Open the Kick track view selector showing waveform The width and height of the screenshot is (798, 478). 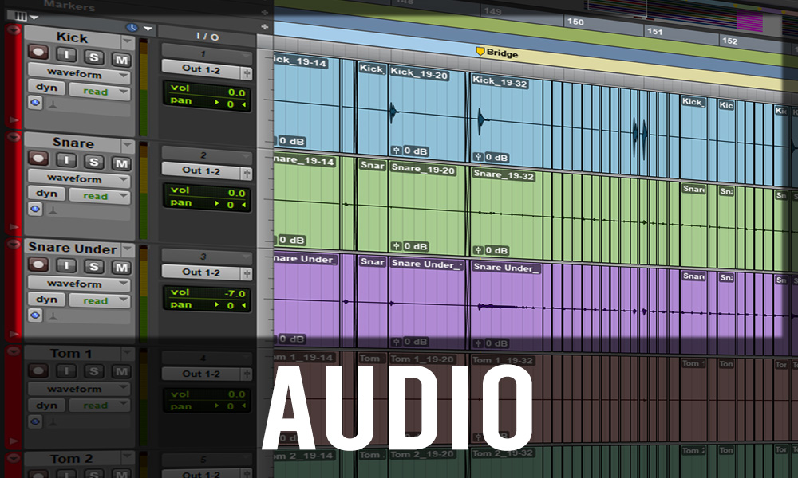pos(78,74)
